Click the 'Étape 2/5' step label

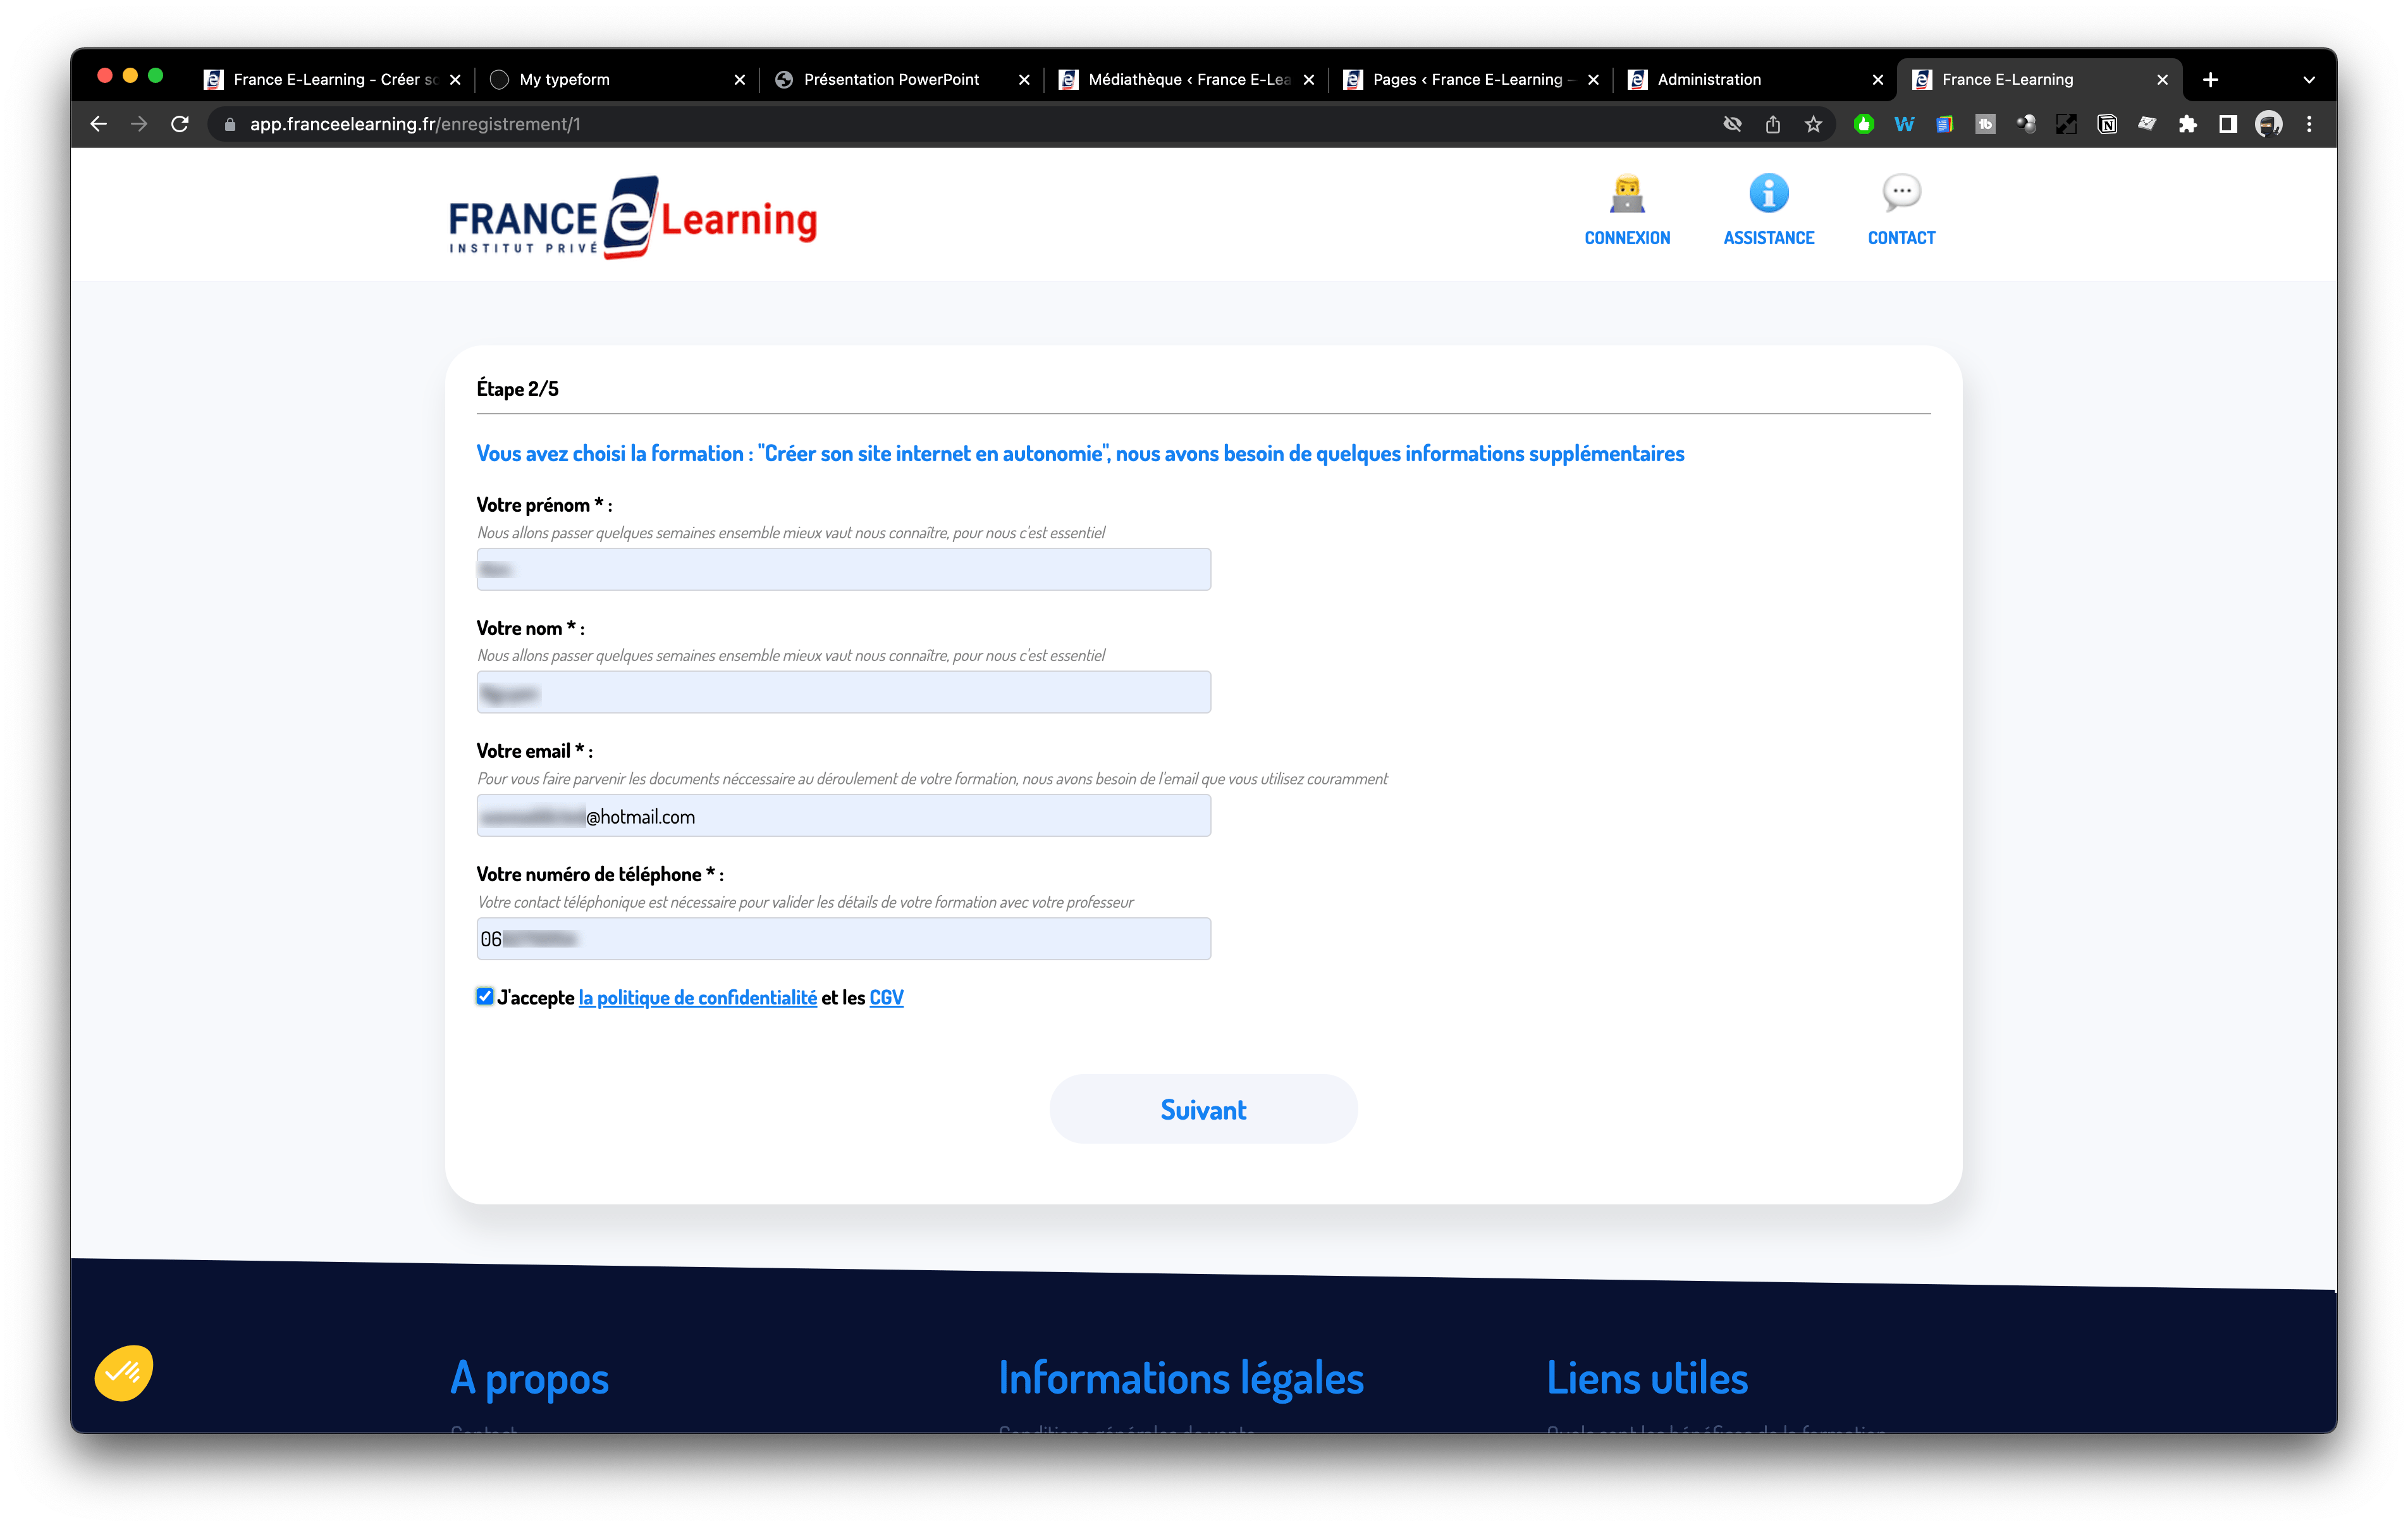pyautogui.click(x=517, y=388)
